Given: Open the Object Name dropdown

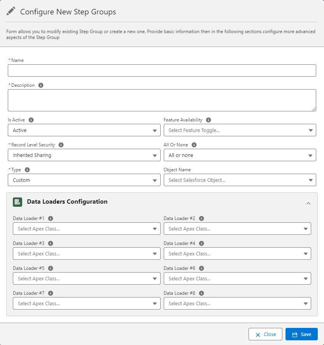Looking at the screenshot, I should (240, 180).
